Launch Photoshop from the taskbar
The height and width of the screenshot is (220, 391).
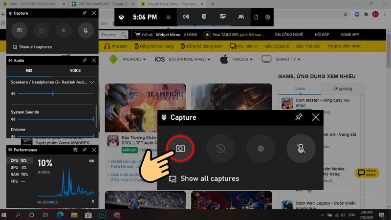click(103, 215)
